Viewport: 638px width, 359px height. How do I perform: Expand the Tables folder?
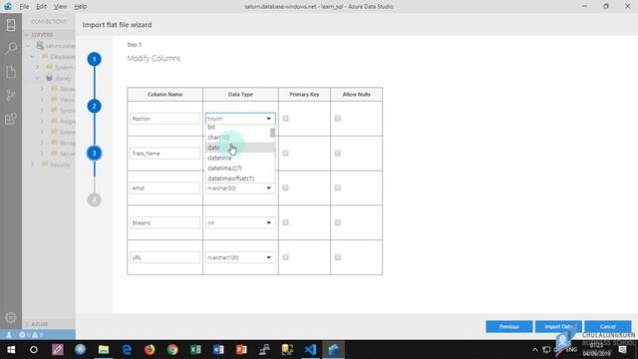click(x=42, y=89)
